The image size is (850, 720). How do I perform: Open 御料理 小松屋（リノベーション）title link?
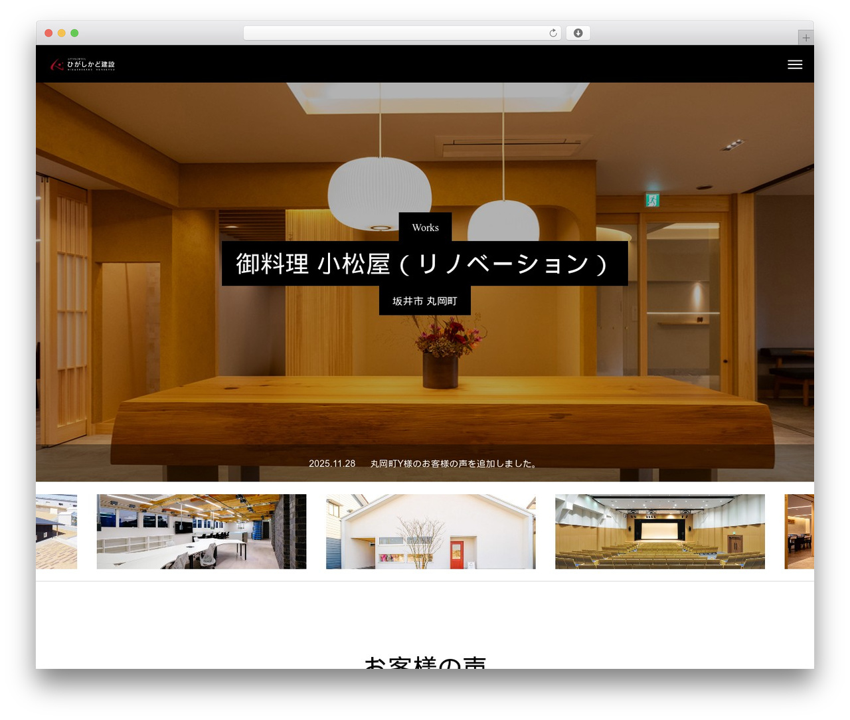425,264
